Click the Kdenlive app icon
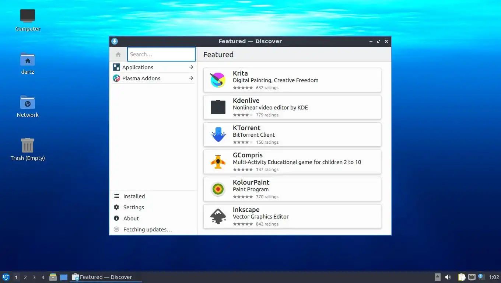 point(218,107)
